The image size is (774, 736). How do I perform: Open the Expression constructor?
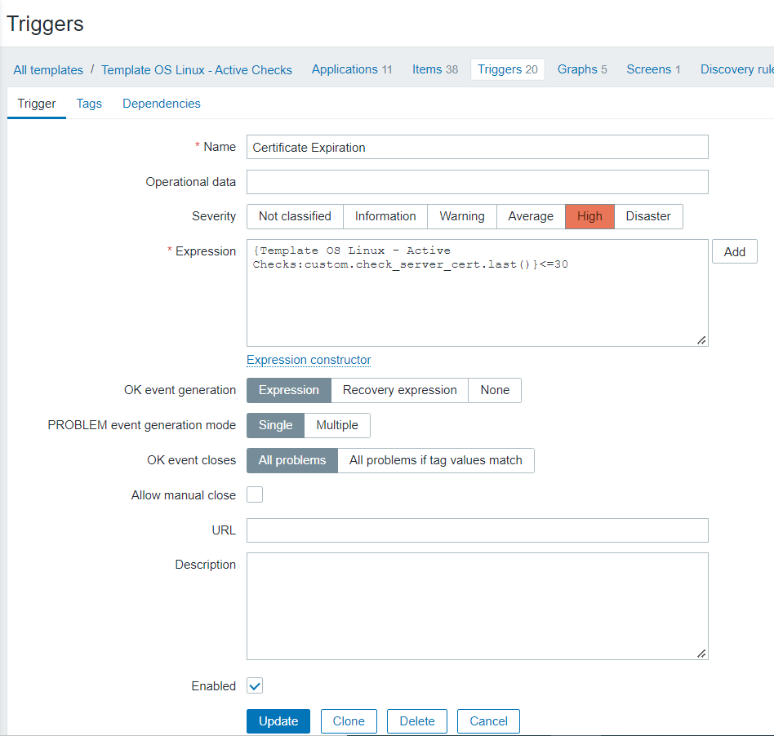308,360
